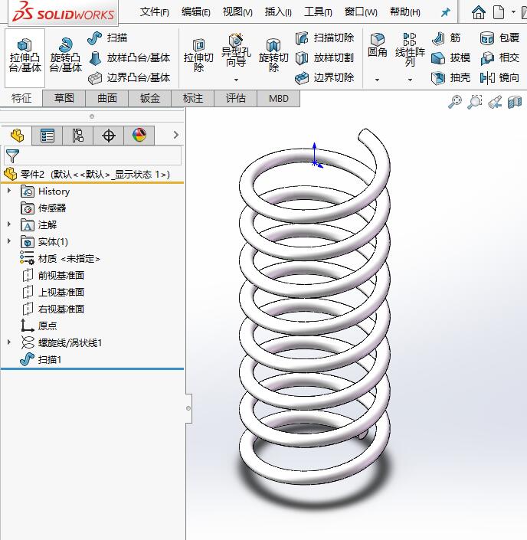527x540 pixels.
Task: Open the New document dropdown arrow
Action: (x=513, y=12)
